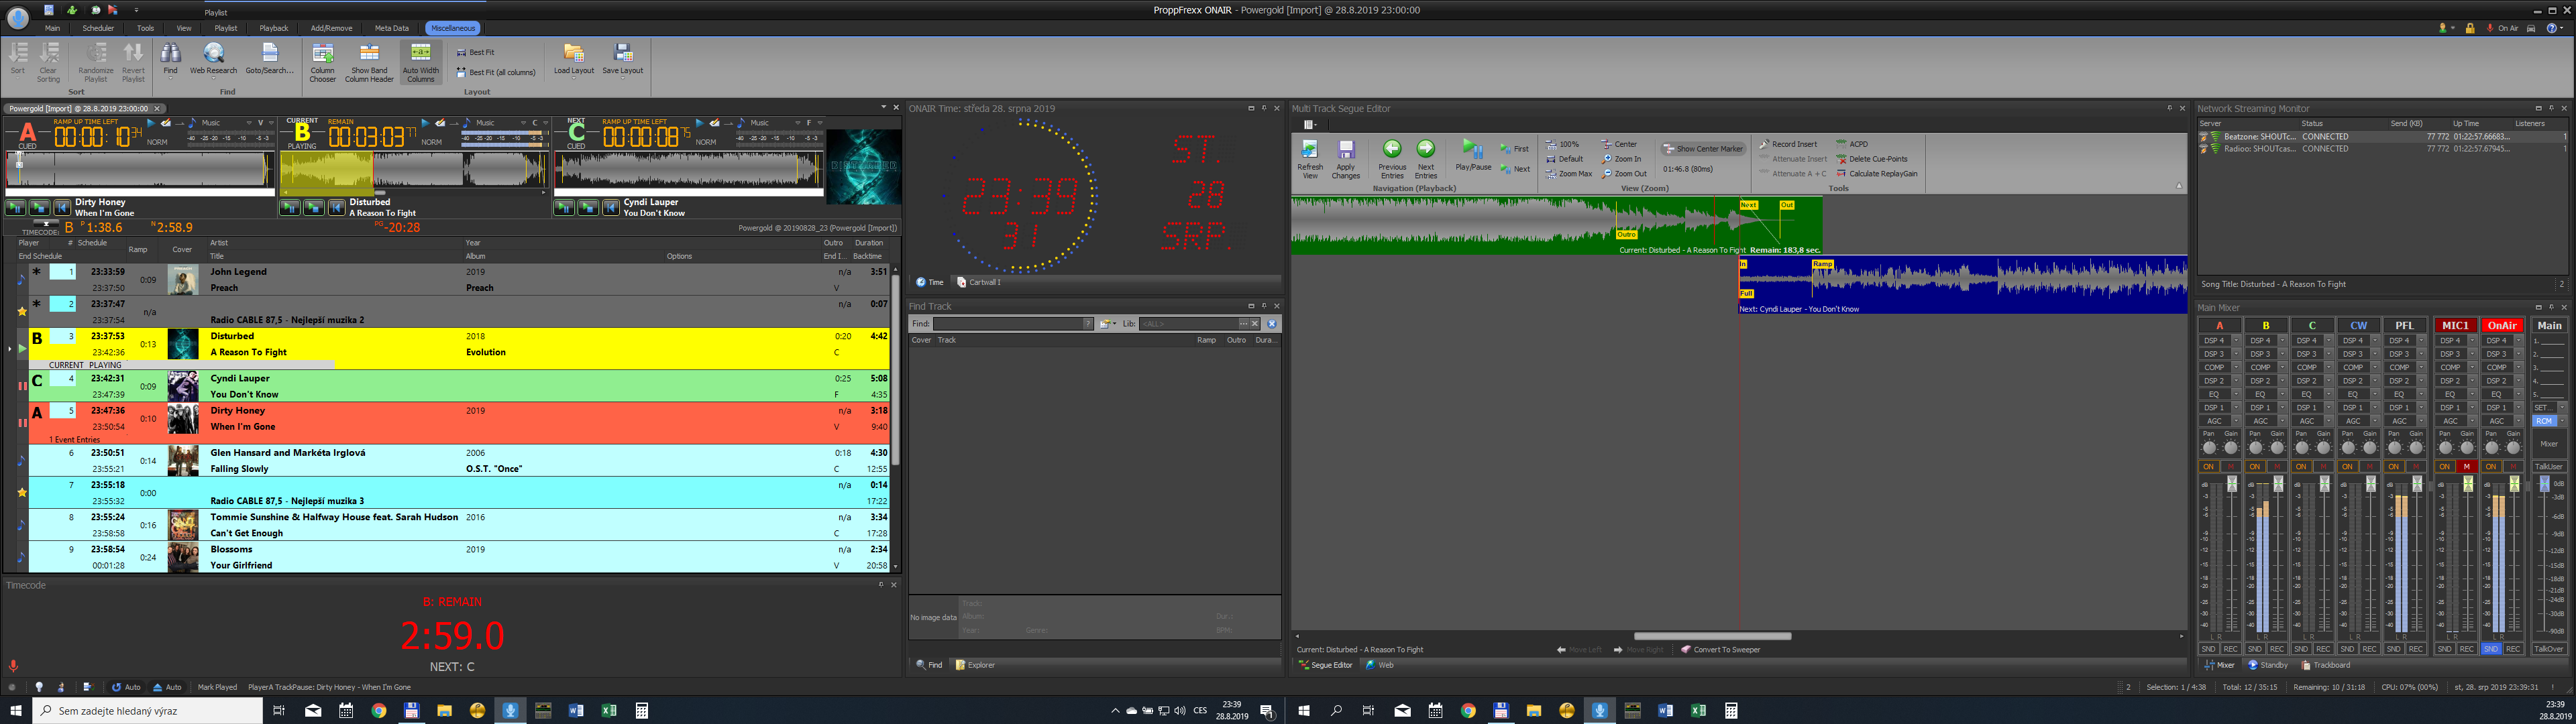Open the SET dropdown in Main strip

tap(2562, 407)
